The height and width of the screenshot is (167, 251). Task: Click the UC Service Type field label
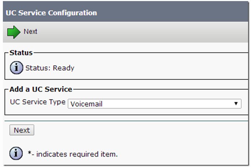point(38,102)
